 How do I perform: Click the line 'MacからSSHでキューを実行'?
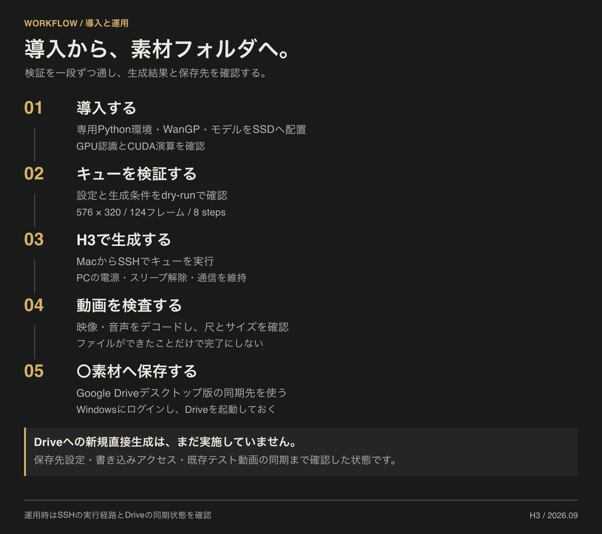pyautogui.click(x=145, y=261)
